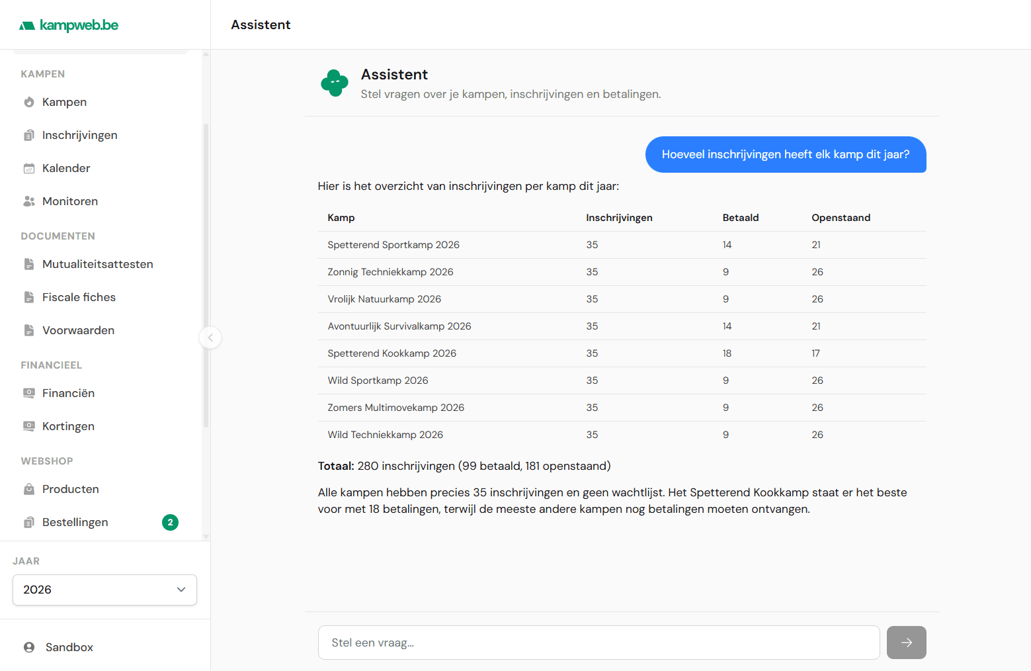Click the Fiscale fiches document icon
Viewport: 1031px width, 671px height.
(x=29, y=297)
